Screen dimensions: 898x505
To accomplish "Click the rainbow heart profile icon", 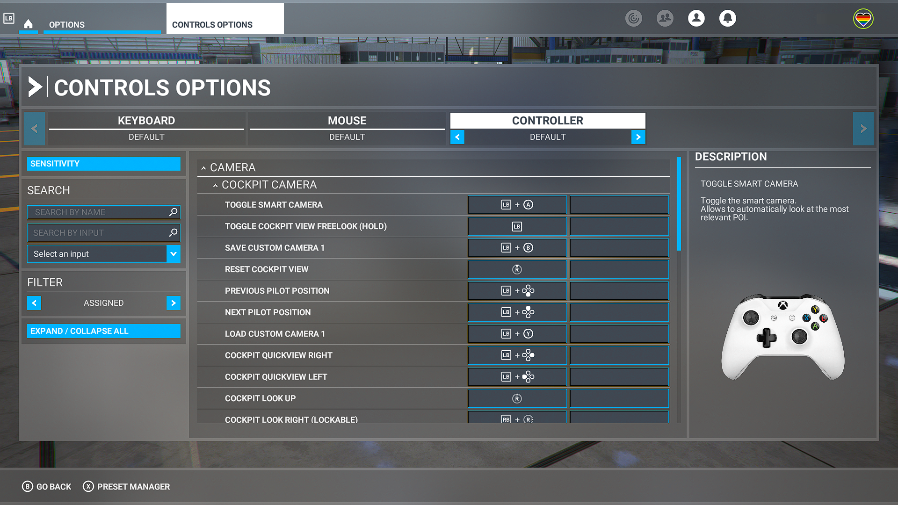I will click(863, 19).
